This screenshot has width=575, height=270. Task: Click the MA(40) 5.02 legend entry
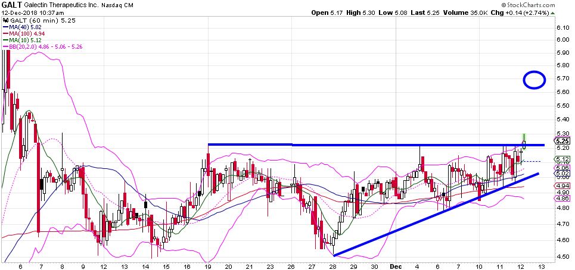pyautogui.click(x=23, y=27)
